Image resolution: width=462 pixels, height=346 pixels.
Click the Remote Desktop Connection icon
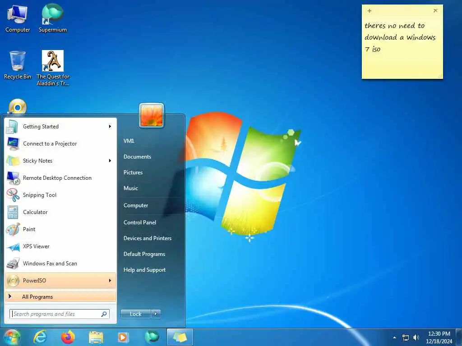tap(13, 178)
